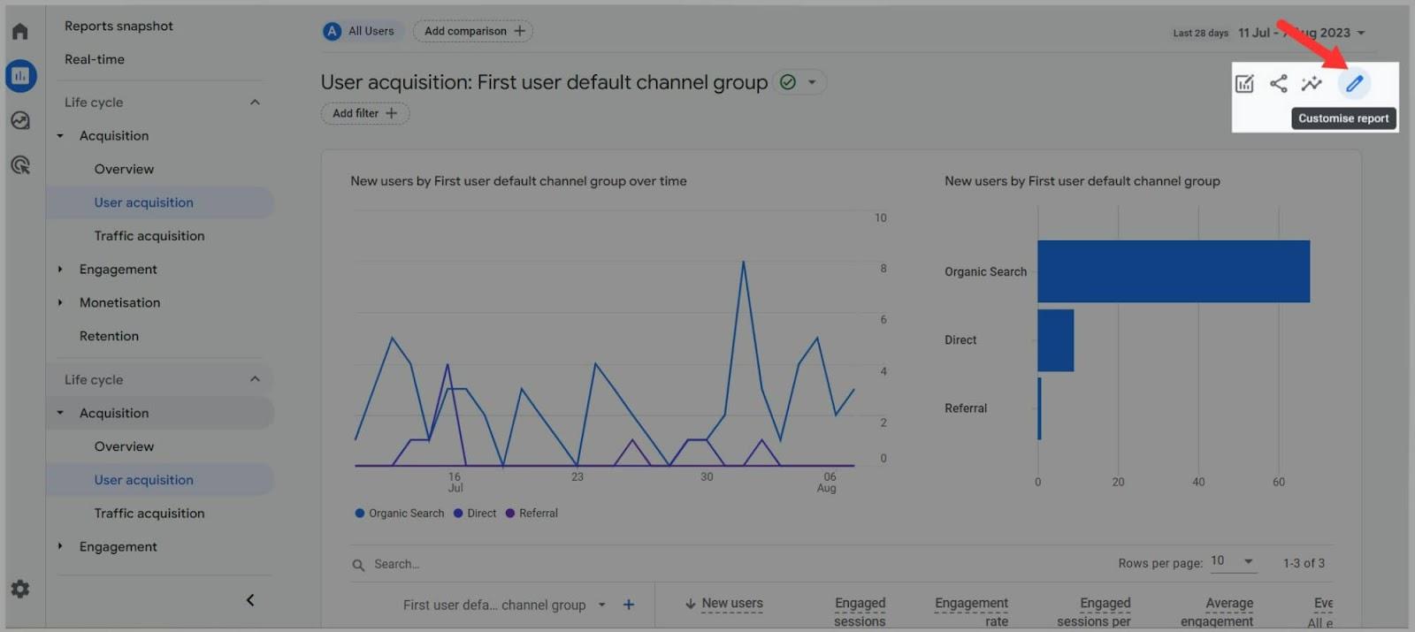The image size is (1415, 632).
Task: Toggle Organic Search series in chart legend
Action: (x=400, y=514)
